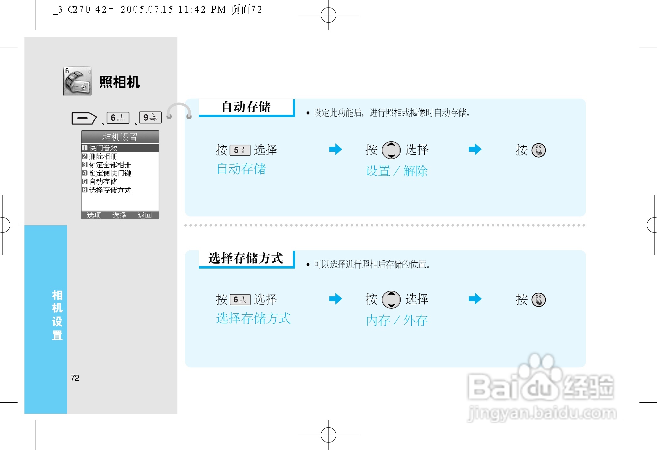Screen dimensions: 657x450
Task: Click the up/down navigation key in 自动存储 section
Action: 391,150
